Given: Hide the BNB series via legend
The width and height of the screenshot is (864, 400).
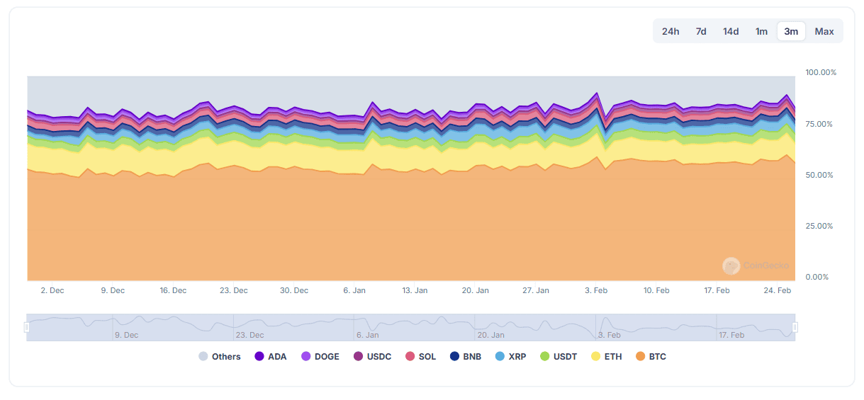Looking at the screenshot, I should tap(466, 357).
